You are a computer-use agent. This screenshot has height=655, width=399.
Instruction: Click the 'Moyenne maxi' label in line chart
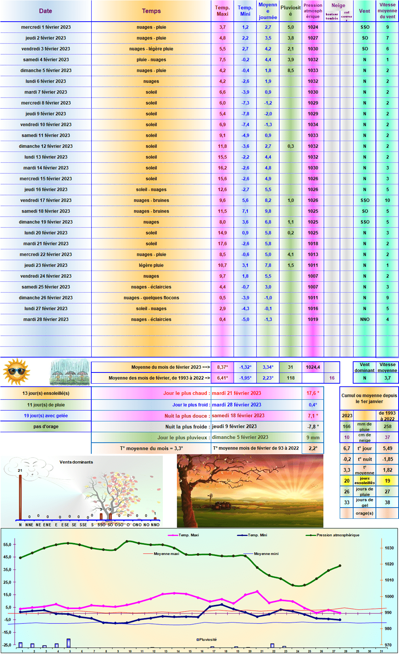point(166,554)
